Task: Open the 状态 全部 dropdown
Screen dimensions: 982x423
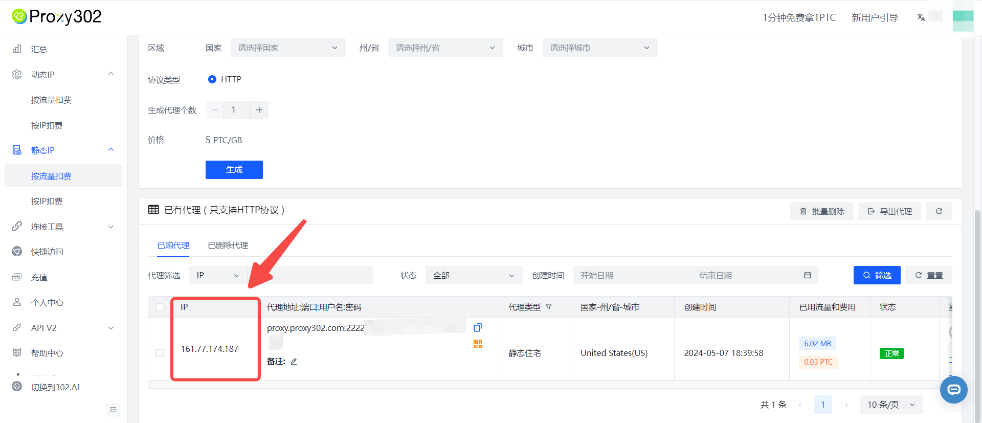Action: click(474, 275)
